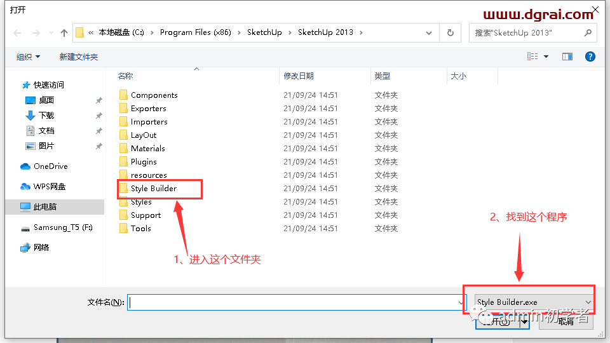This screenshot has height=343, width=610.
Task: Select 文档 in sidebar
Action: tap(46, 131)
